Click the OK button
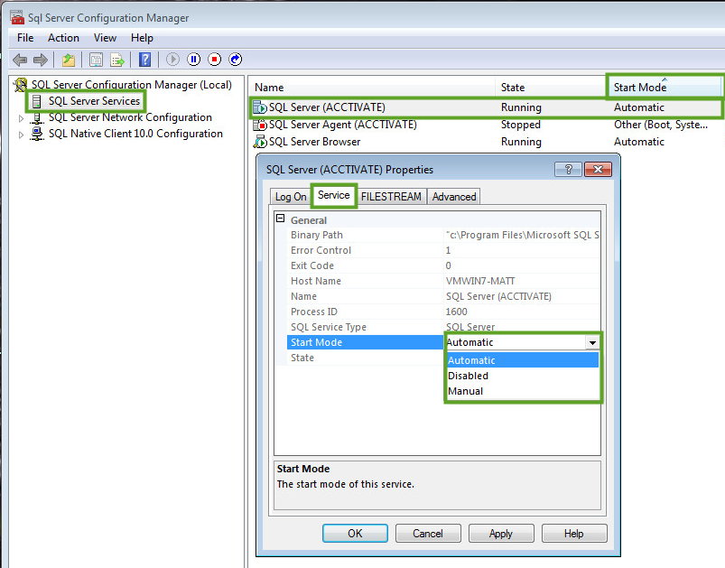The image size is (725, 568). 355,534
